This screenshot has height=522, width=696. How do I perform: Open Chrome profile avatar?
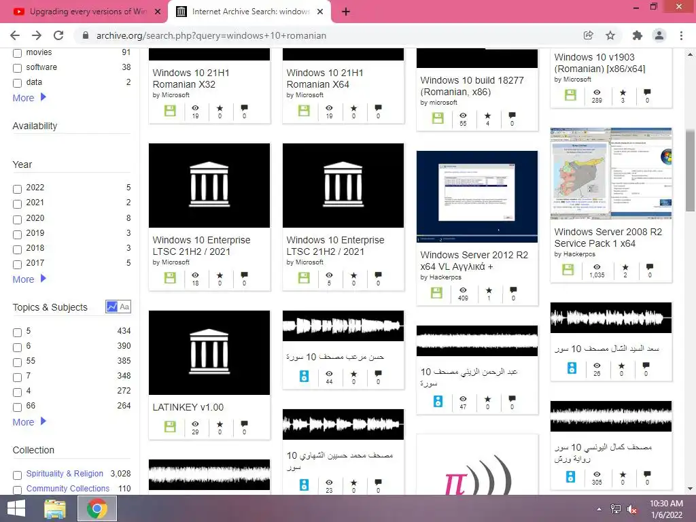(x=659, y=35)
